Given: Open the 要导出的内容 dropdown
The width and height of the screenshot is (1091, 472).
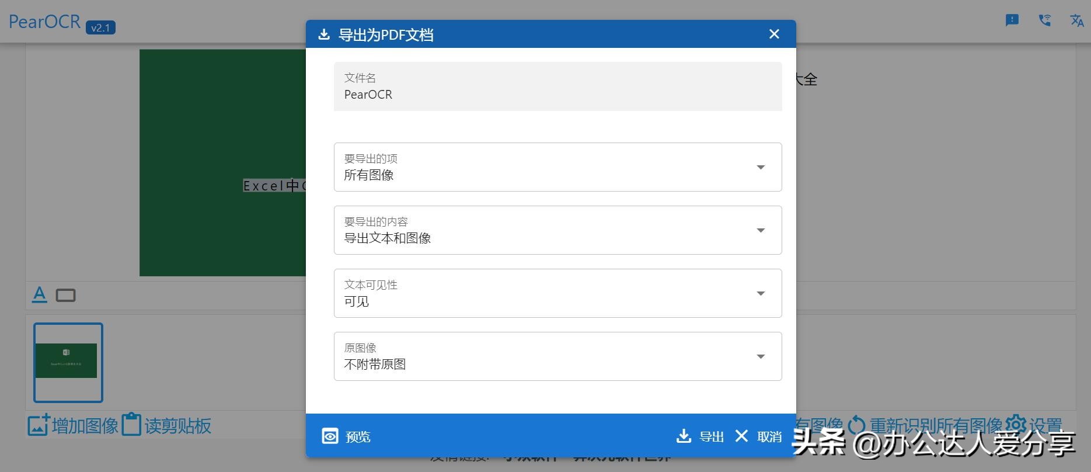Looking at the screenshot, I should [557, 230].
